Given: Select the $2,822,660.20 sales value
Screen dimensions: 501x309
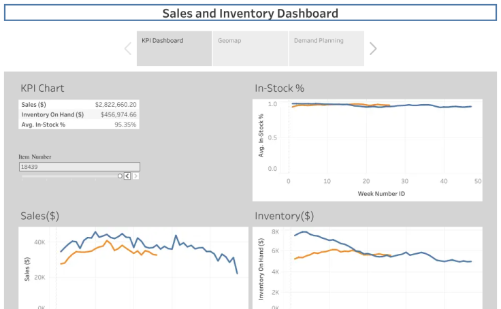Looking at the screenshot, I should pyautogui.click(x=116, y=105).
